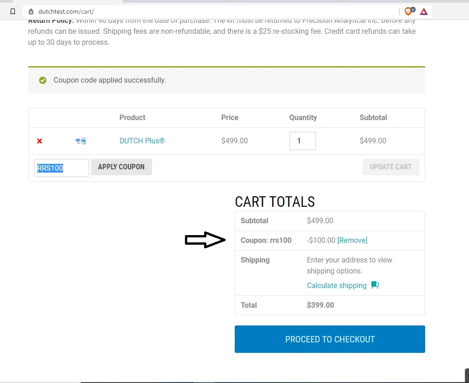Click the quantity field showing 1

(x=302, y=141)
